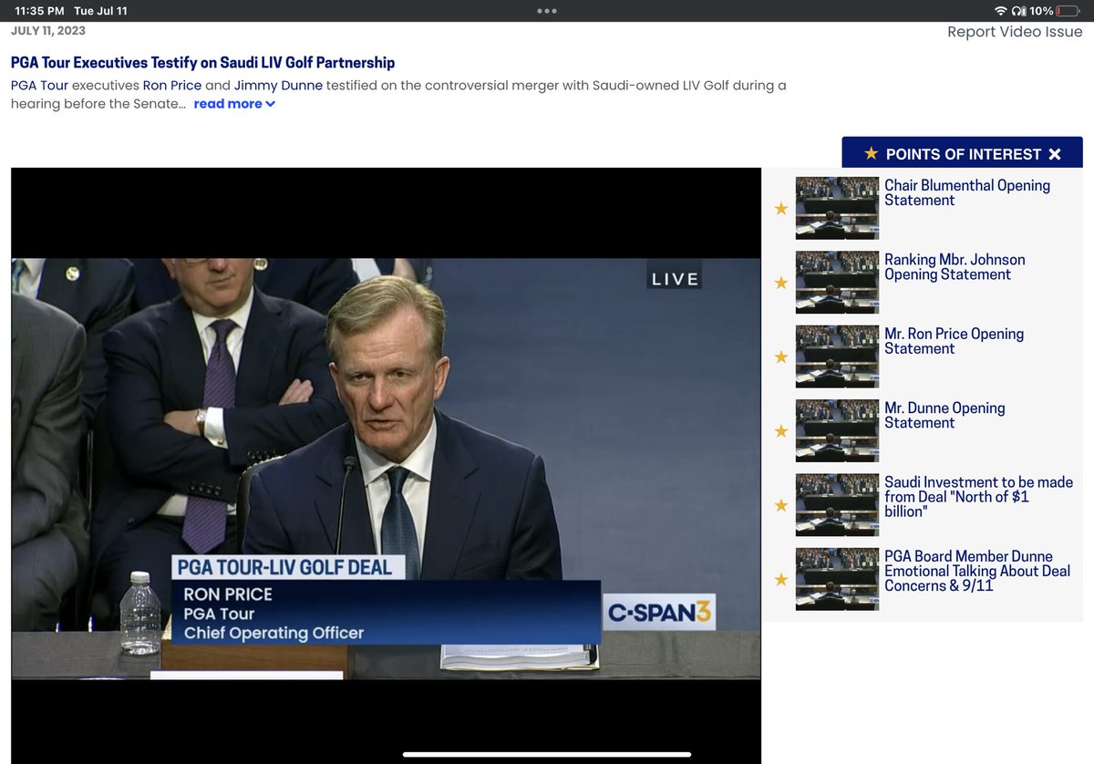Tap the home indicator bar
Image resolution: width=1094 pixels, height=764 pixels.
(547, 754)
